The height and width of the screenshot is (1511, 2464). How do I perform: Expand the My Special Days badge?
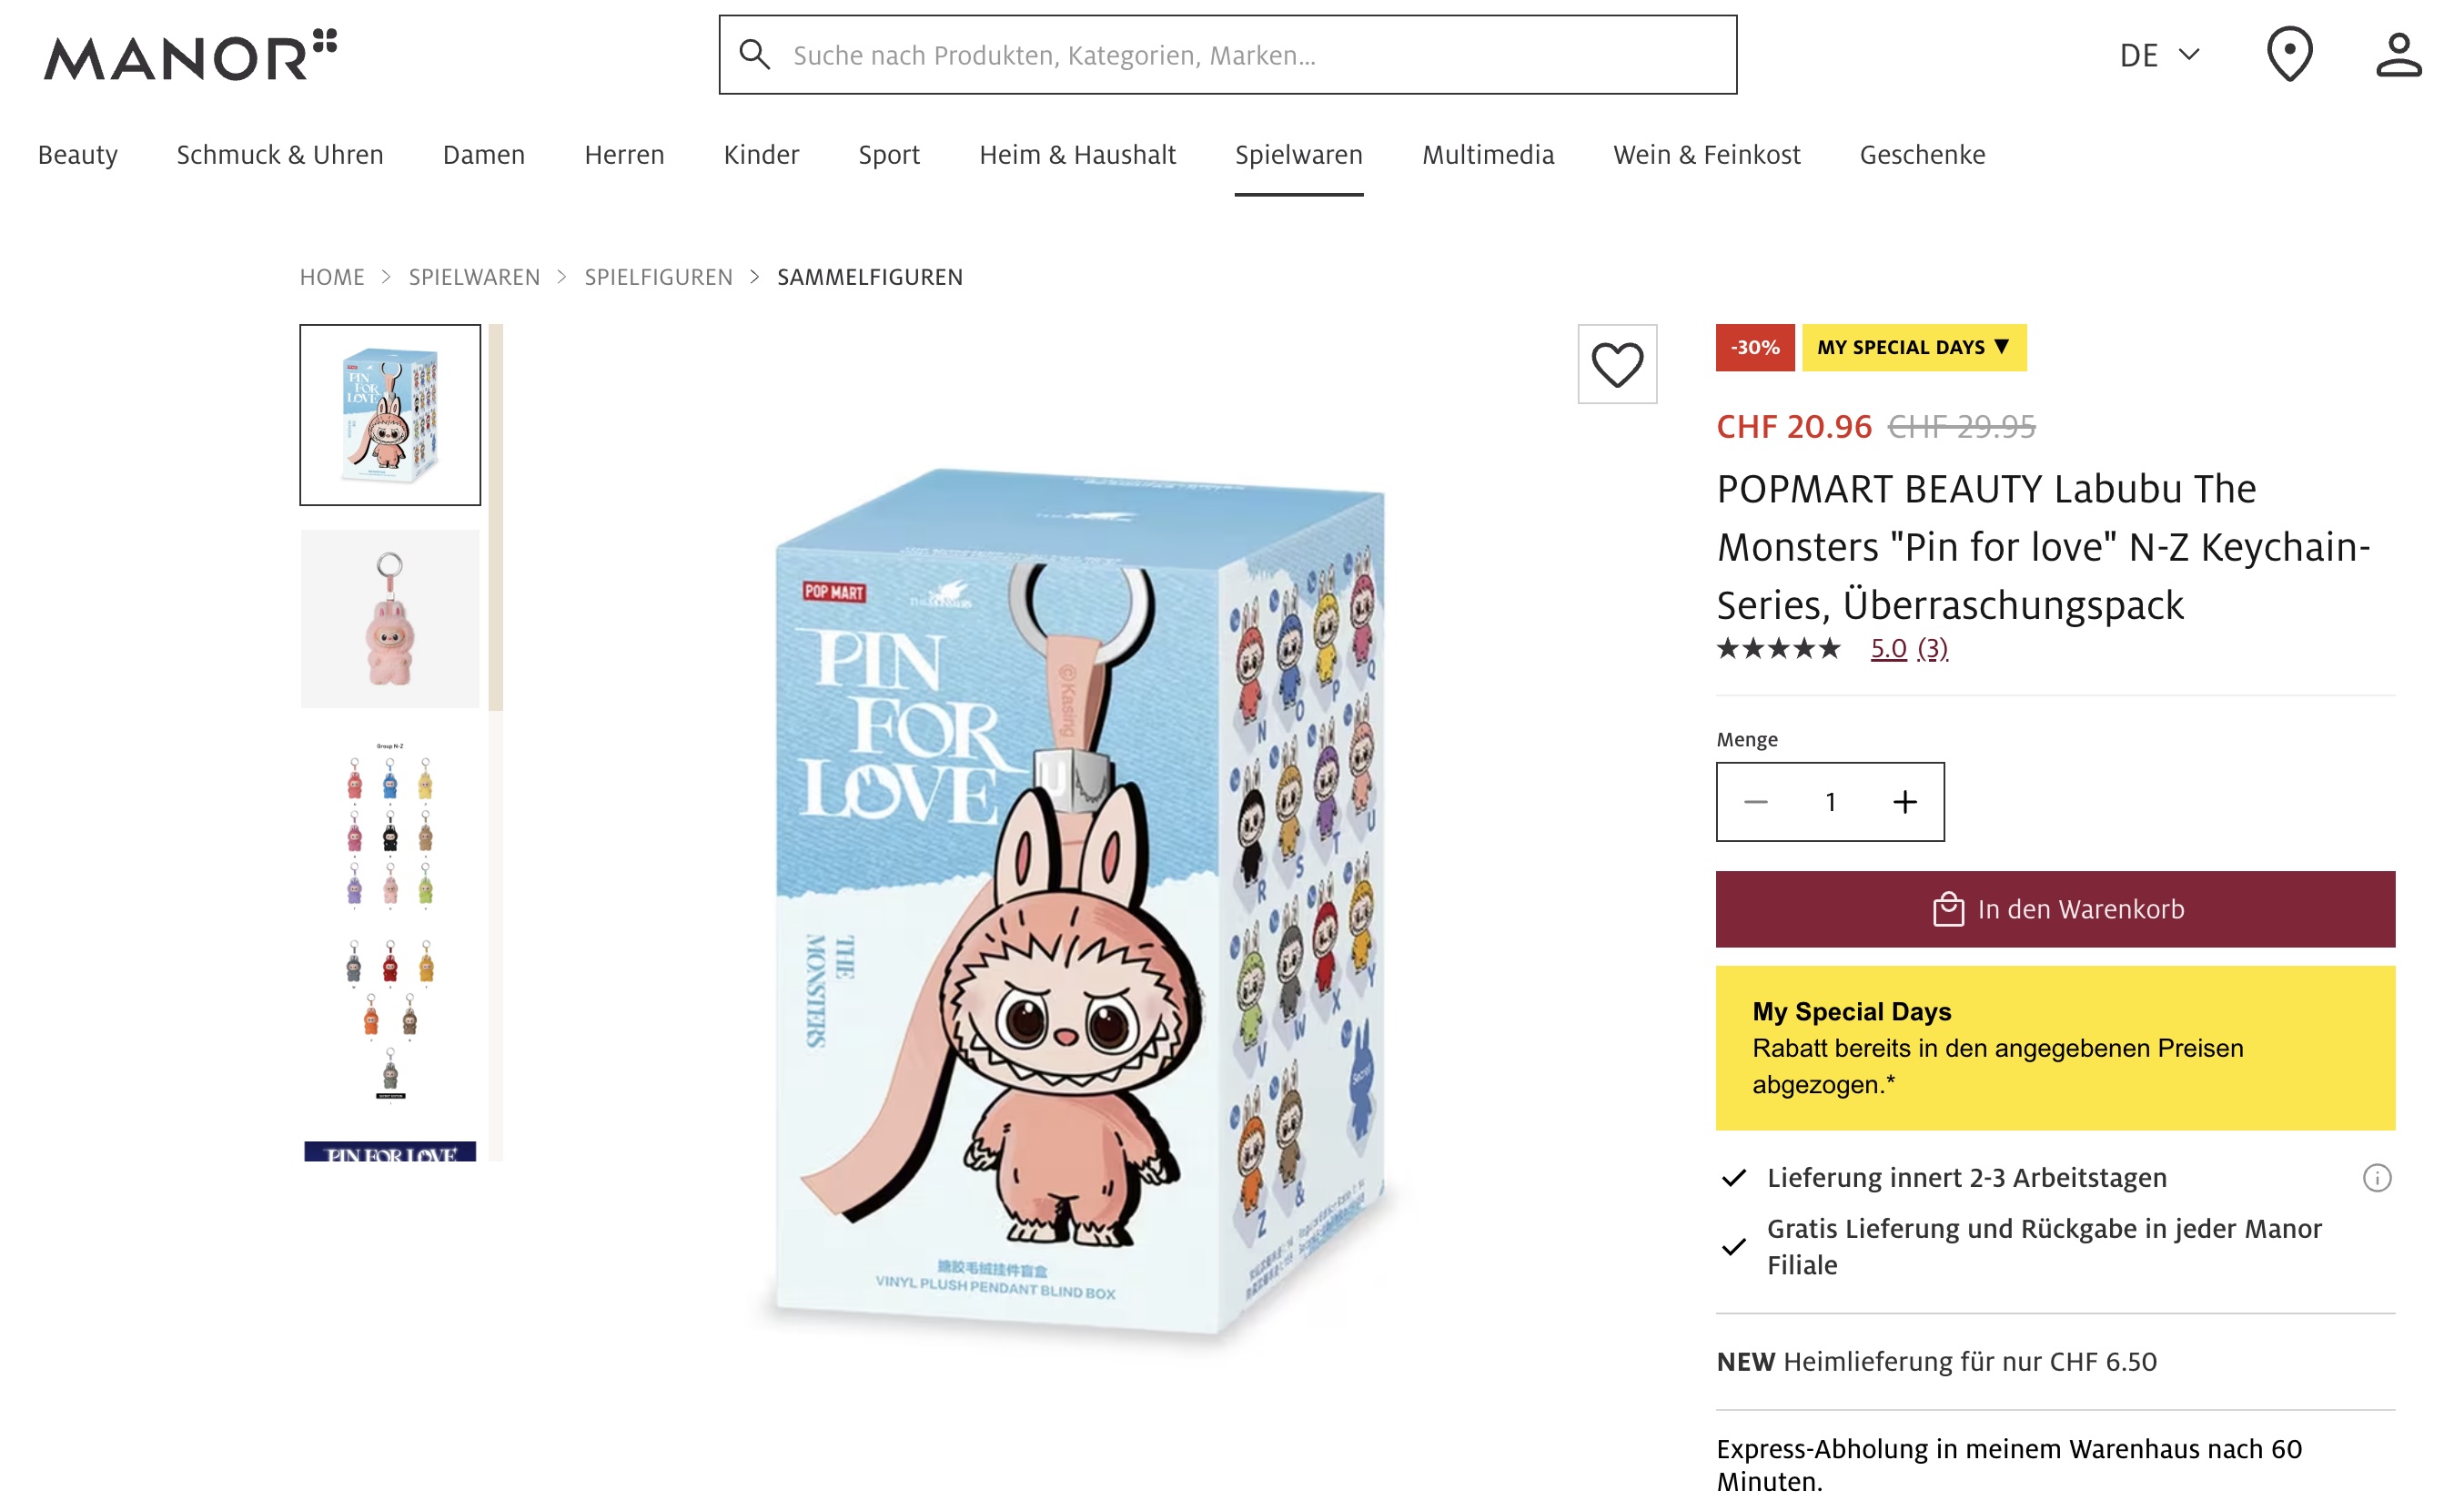point(1913,347)
